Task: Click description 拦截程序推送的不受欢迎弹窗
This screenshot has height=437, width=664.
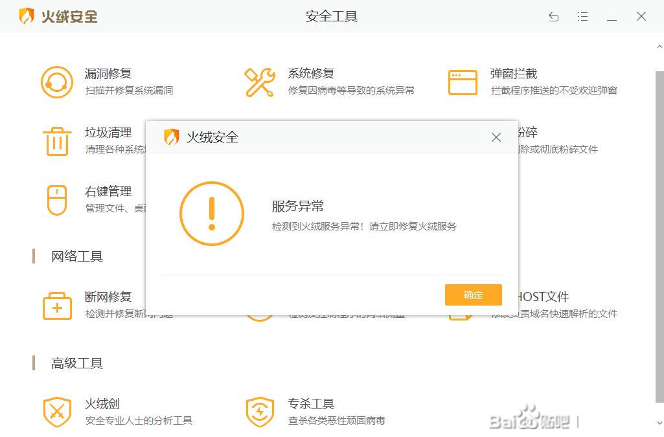Action: pos(554,90)
